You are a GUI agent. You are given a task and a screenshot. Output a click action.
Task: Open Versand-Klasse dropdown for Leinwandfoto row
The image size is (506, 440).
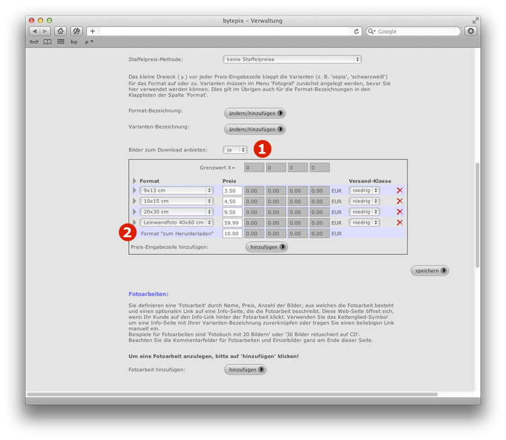coord(364,222)
